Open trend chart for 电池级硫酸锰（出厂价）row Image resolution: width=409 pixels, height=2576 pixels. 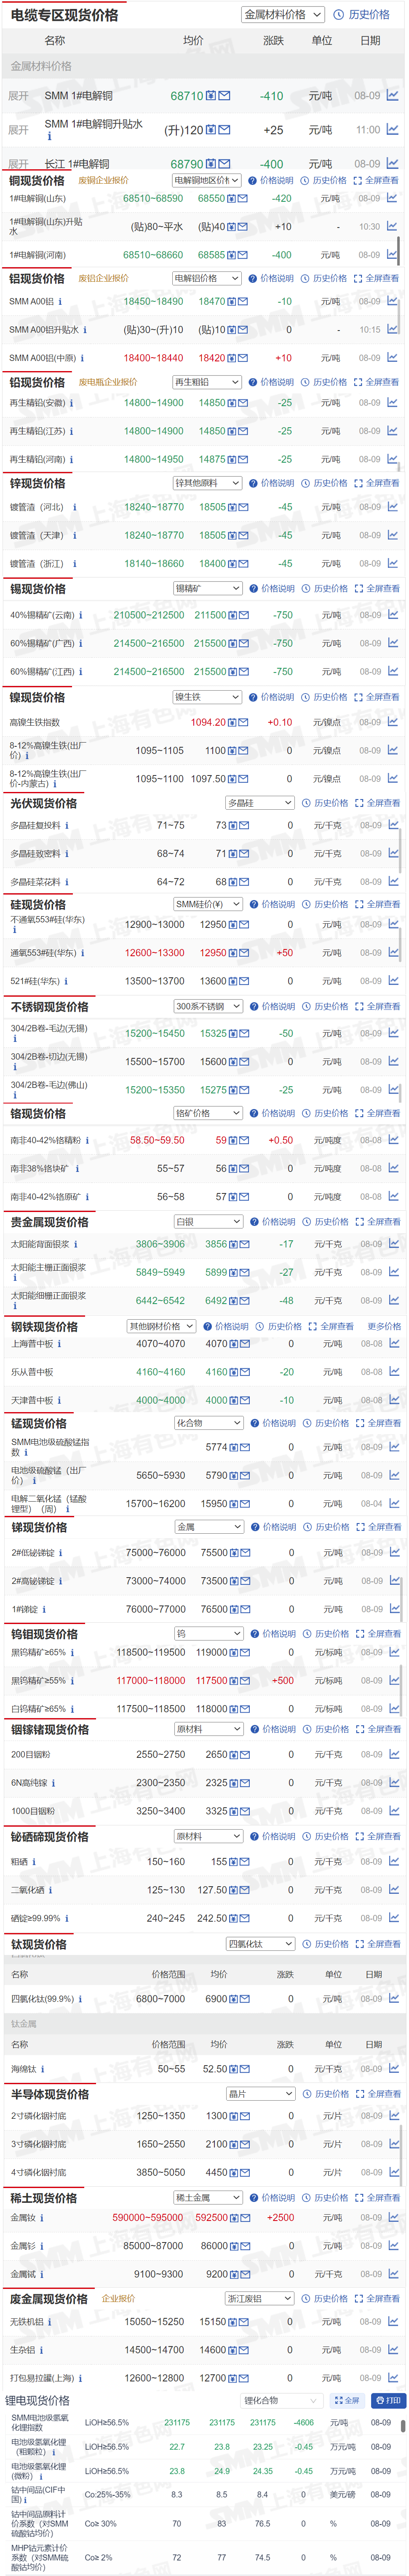pos(394,1475)
